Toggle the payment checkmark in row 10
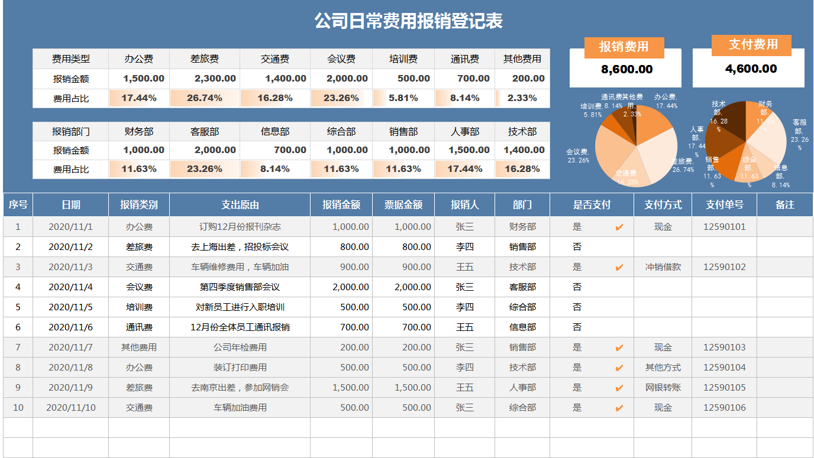This screenshot has width=814, height=458. 619,407
